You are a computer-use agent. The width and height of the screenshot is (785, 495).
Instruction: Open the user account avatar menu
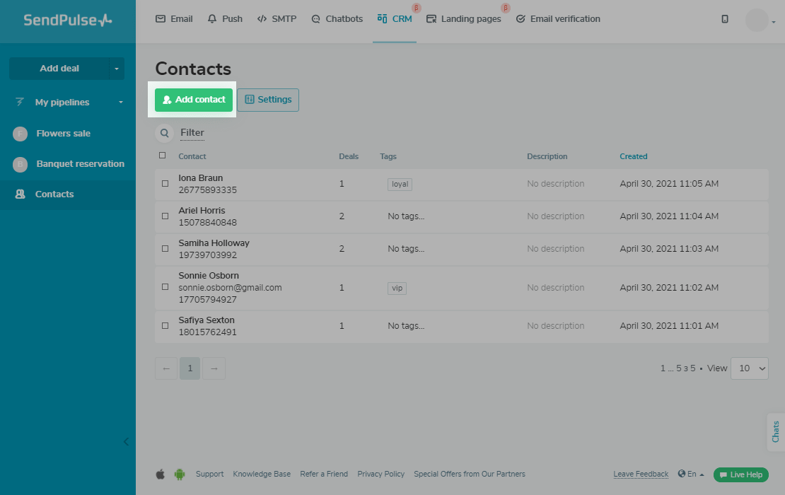(x=757, y=20)
